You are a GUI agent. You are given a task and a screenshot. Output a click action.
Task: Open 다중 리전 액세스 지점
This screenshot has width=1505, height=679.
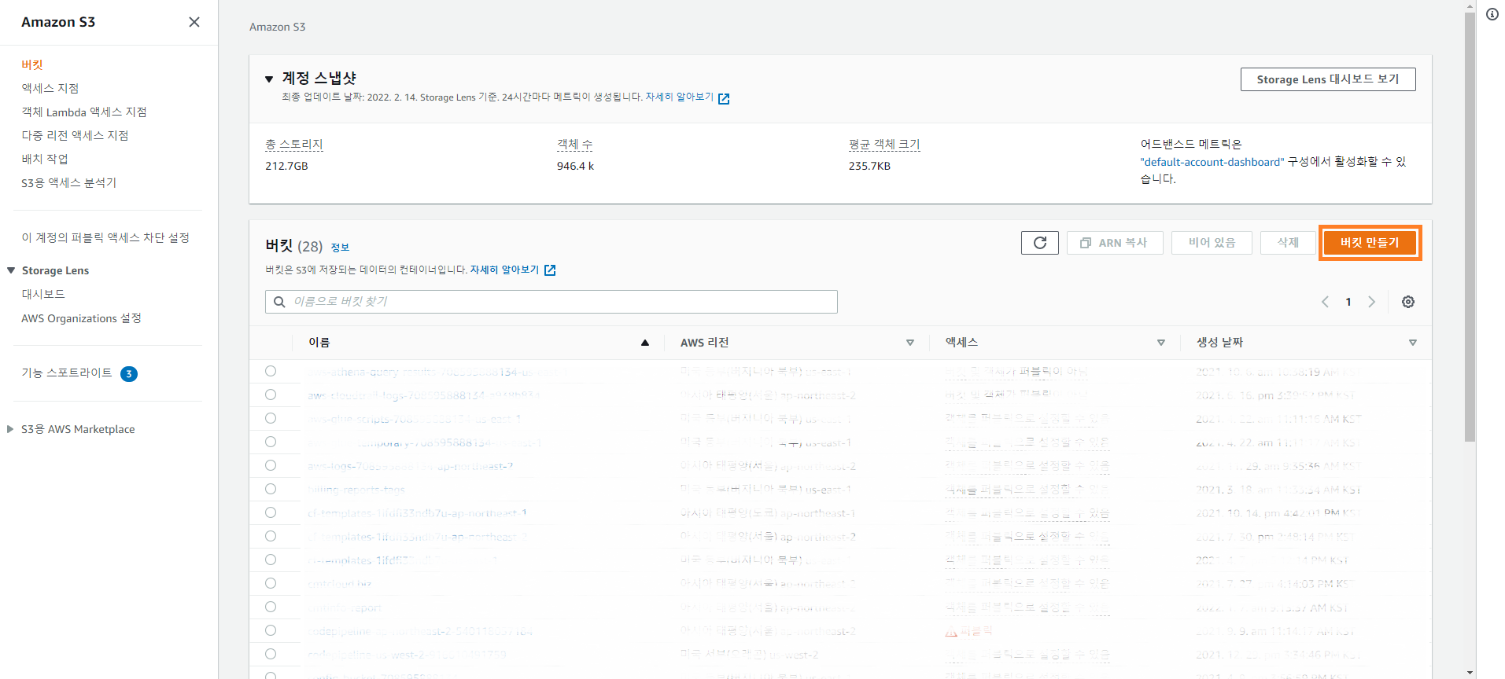pos(75,136)
